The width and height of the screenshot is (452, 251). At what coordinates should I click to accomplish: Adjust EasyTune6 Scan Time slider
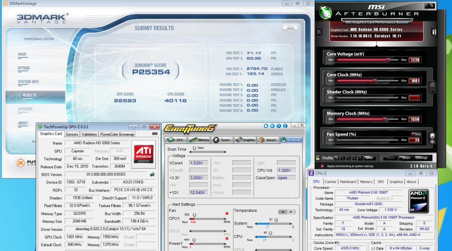point(194,148)
